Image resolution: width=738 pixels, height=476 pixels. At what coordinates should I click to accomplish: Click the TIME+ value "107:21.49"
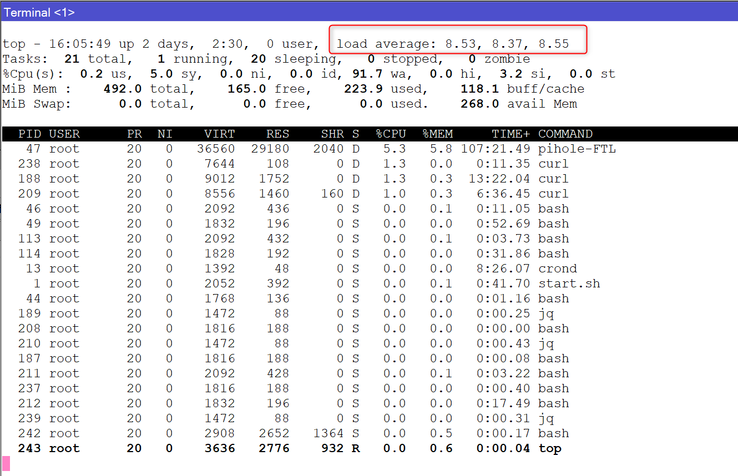click(495, 149)
